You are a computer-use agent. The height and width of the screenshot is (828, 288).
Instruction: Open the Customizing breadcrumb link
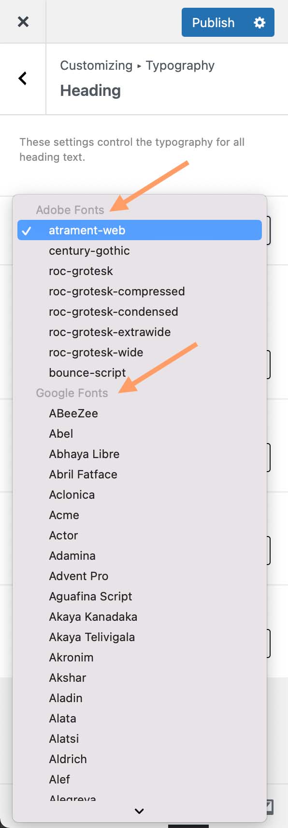coord(96,65)
